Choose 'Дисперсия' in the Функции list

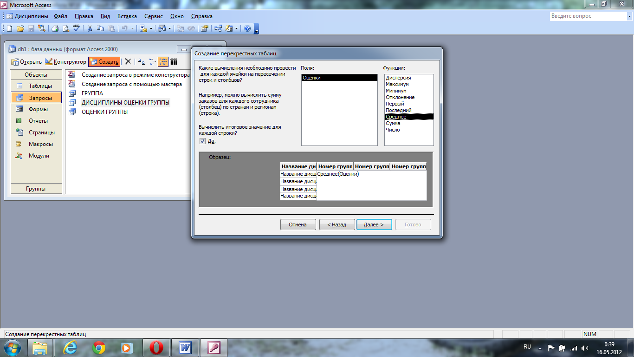point(409,78)
